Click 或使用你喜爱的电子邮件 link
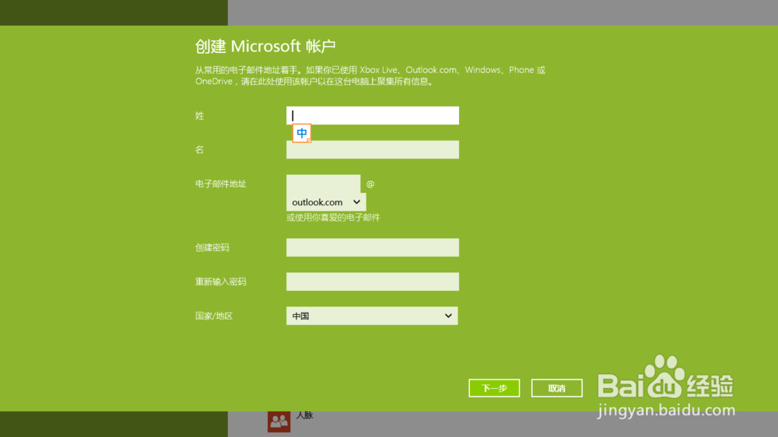 [333, 217]
